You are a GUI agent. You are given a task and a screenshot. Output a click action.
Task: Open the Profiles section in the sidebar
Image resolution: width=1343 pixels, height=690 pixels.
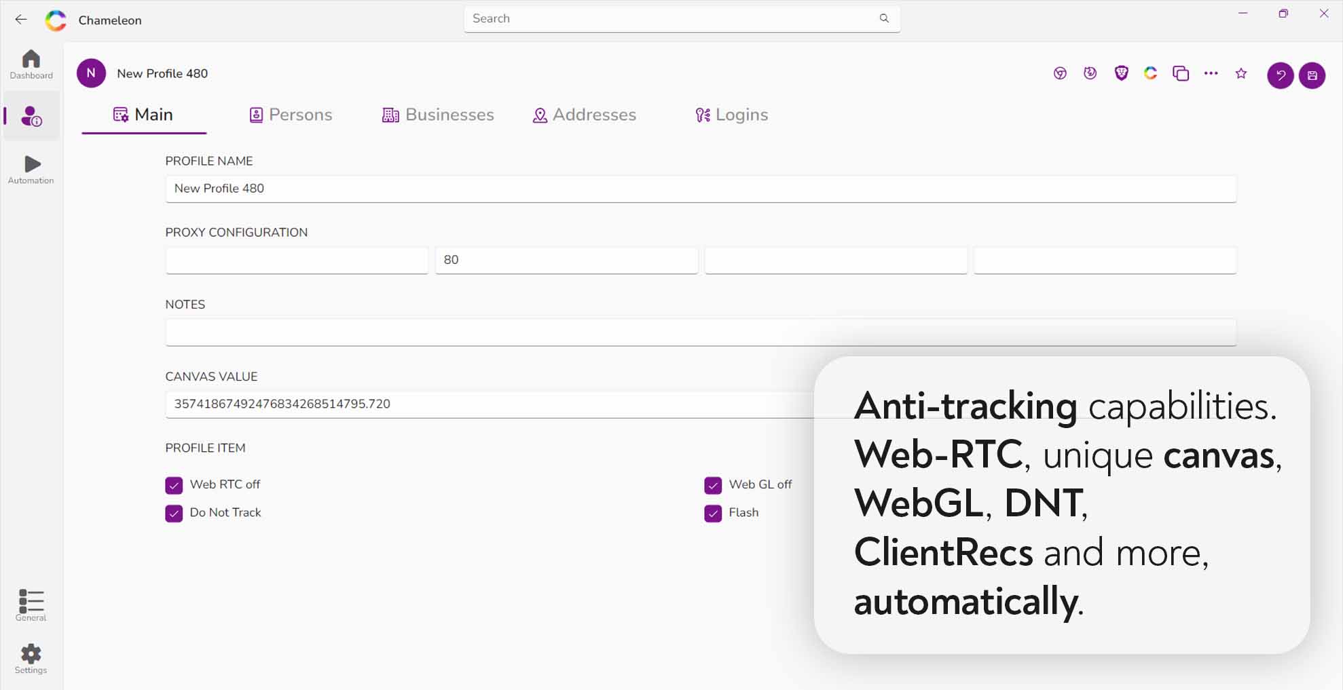click(31, 116)
